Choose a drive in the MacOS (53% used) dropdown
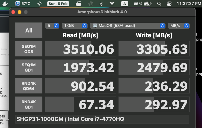Viewport: 202px width, 128px height. coord(128,26)
